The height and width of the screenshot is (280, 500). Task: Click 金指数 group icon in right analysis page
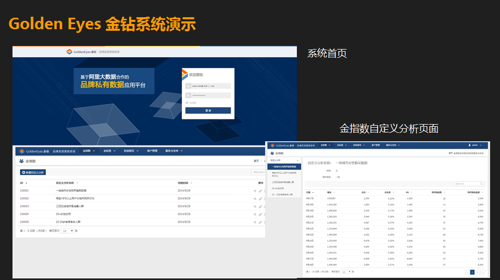272,153
